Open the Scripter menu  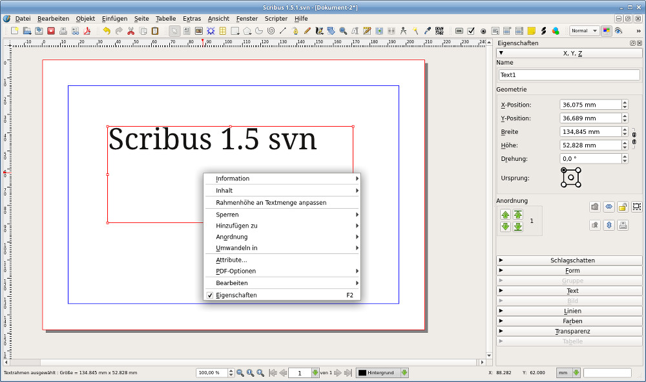pyautogui.click(x=276, y=19)
